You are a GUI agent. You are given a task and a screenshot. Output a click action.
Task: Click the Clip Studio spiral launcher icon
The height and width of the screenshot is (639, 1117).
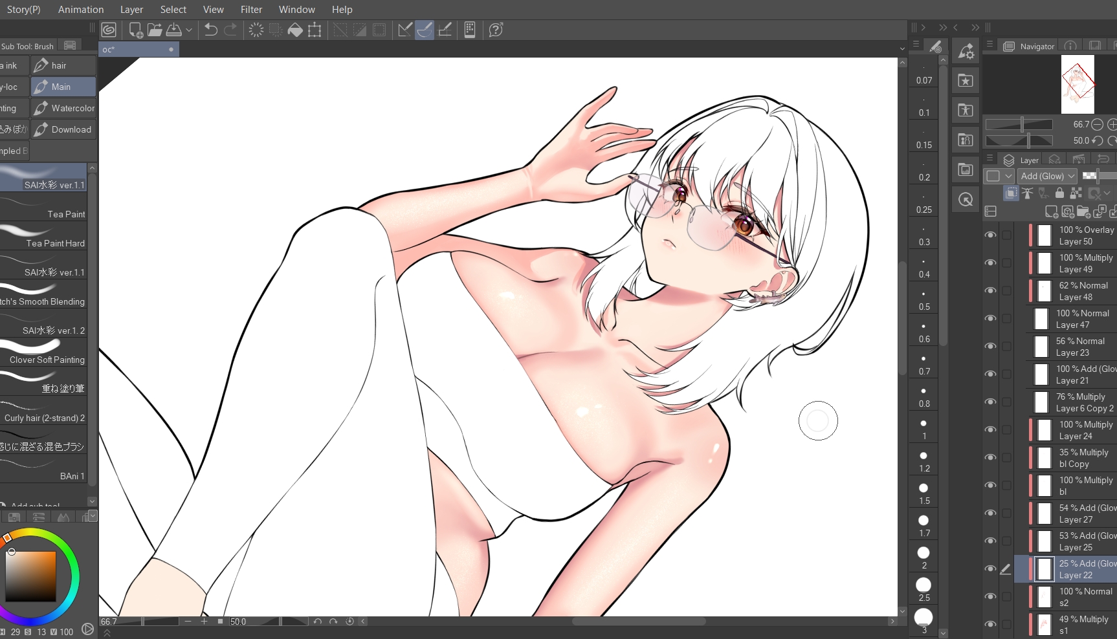click(109, 30)
